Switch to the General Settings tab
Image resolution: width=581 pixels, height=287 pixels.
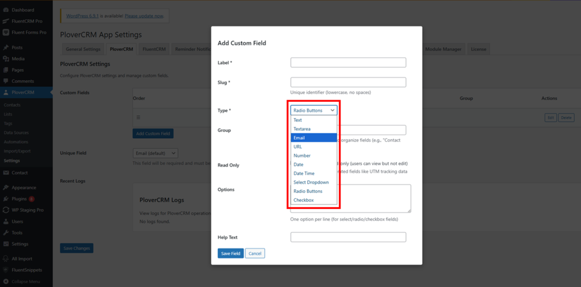[83, 49]
